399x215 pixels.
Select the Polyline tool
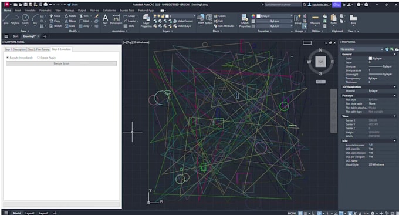pos(15,19)
